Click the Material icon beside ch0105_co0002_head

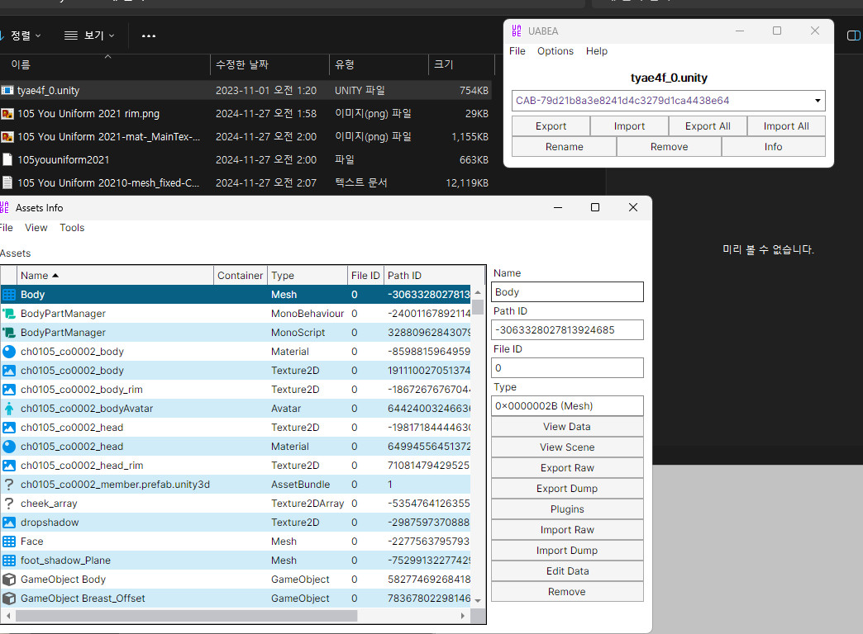pos(9,447)
